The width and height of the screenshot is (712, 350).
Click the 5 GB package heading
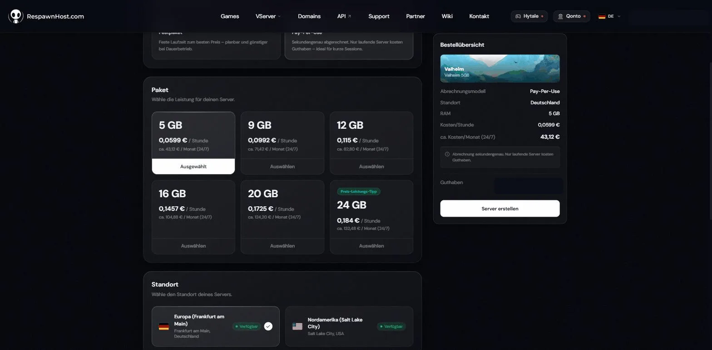(x=170, y=125)
